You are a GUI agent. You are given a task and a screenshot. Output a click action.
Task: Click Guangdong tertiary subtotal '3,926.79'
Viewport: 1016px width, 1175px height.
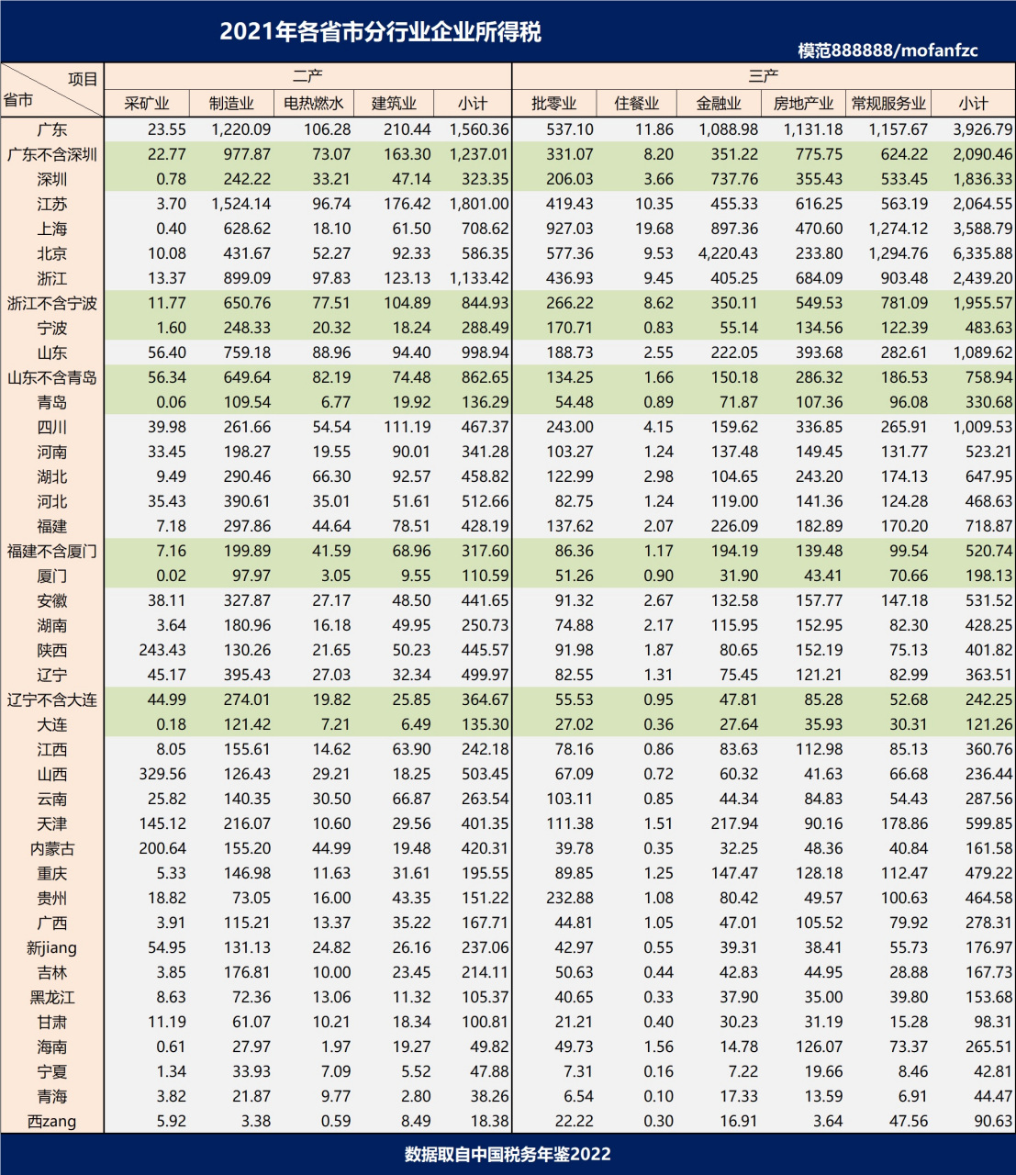pyautogui.click(x=983, y=129)
